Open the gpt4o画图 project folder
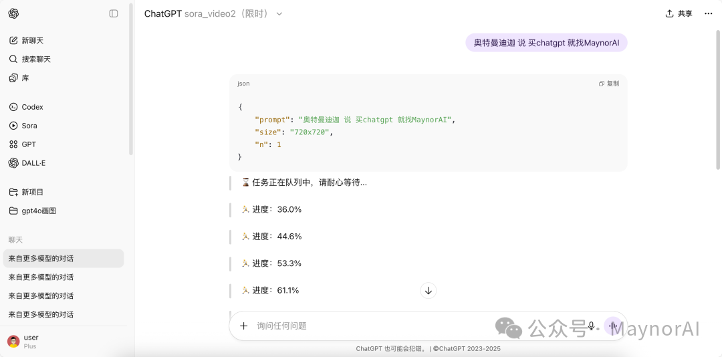The image size is (722, 357). 64,211
